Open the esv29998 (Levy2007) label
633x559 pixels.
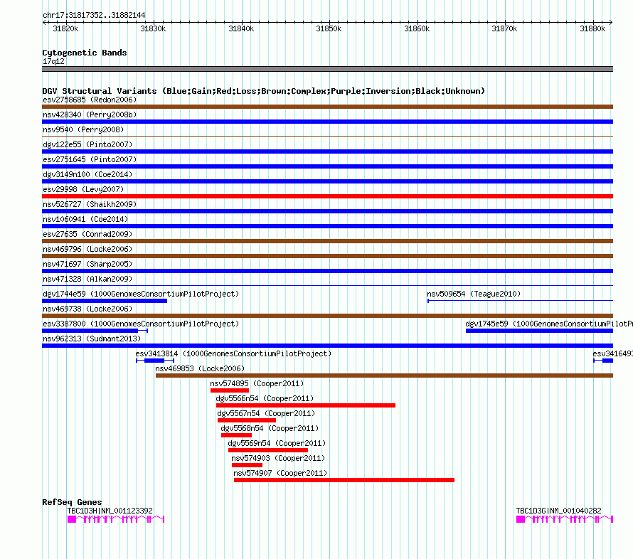click(83, 189)
